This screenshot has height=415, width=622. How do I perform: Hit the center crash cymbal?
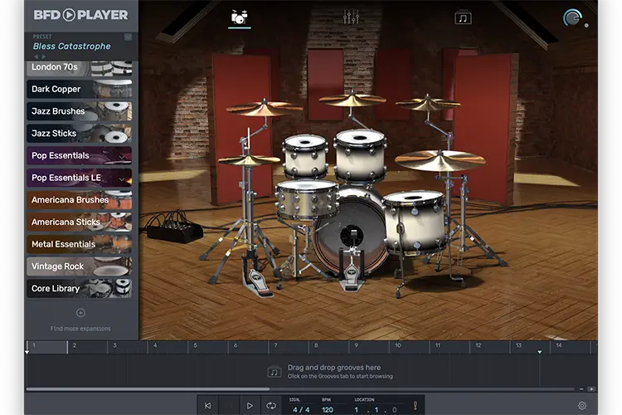352,100
